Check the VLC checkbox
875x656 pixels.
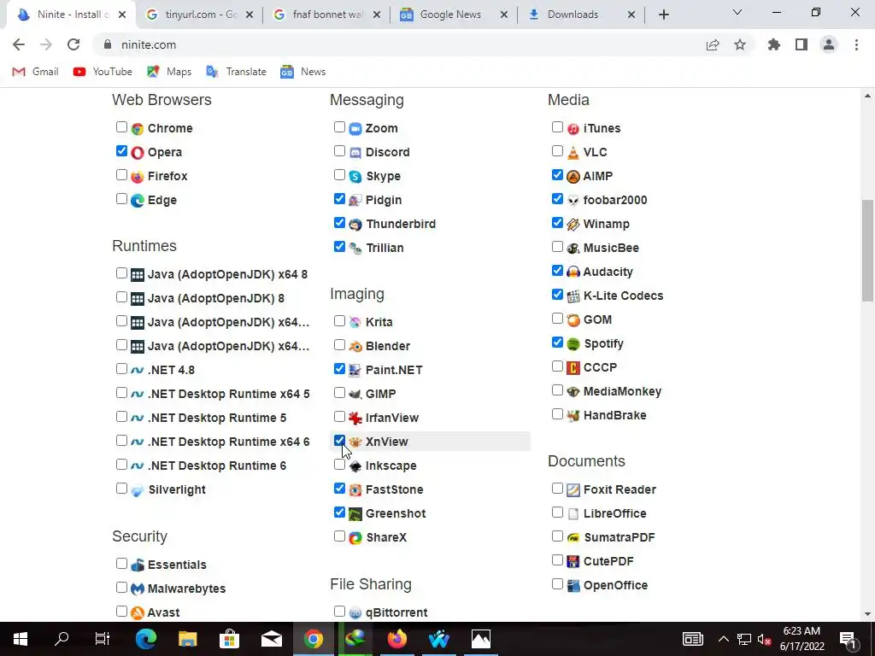coord(557,151)
